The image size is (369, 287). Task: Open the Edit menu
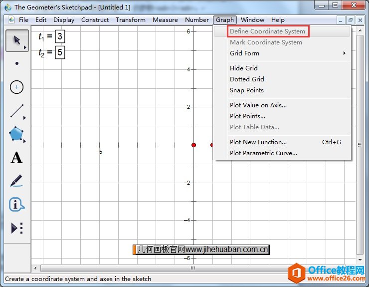click(41, 20)
